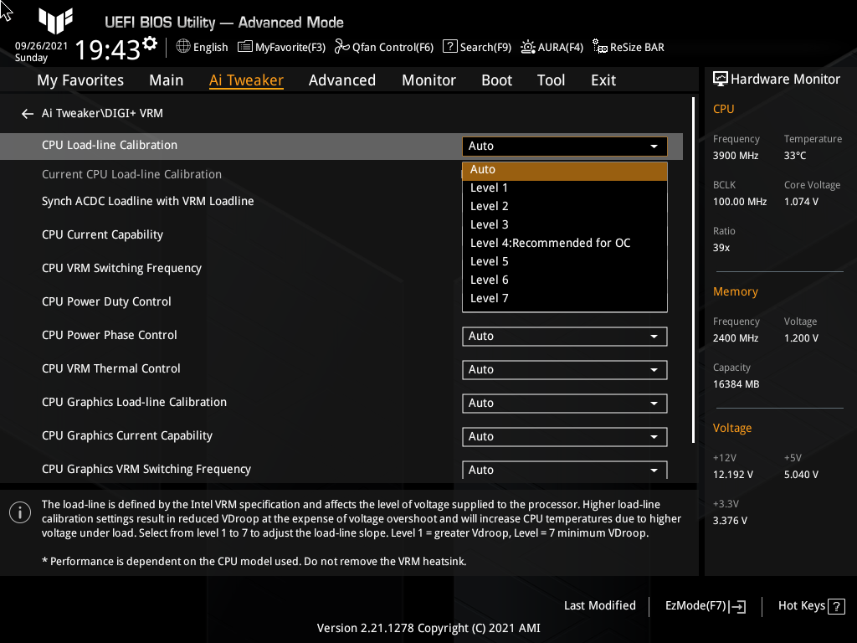Open the Exit menu
Screen dimensions: 857x643
pos(603,80)
